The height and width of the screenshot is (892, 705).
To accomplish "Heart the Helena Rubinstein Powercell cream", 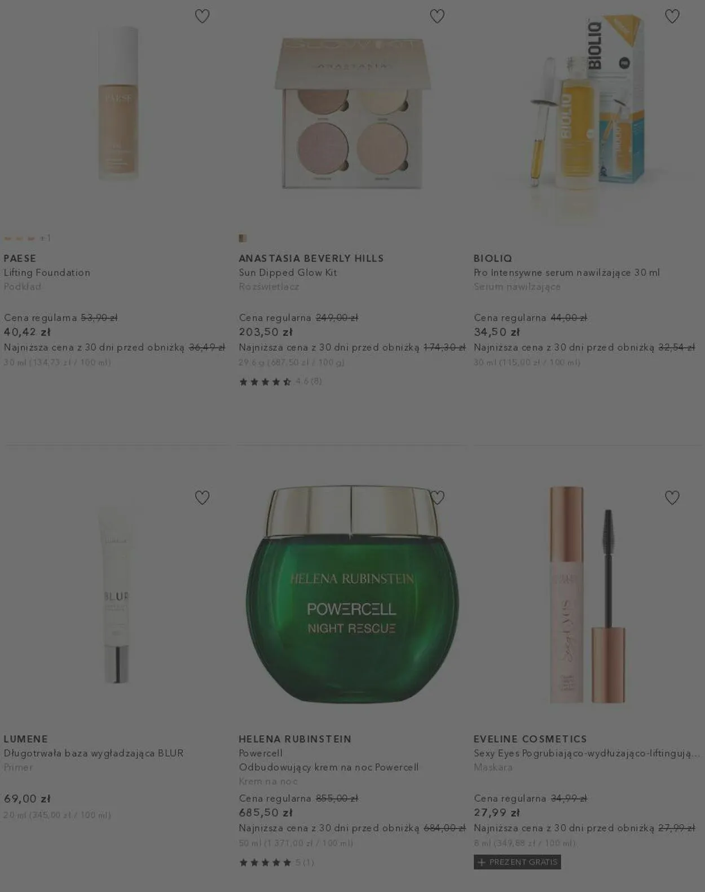I will (x=437, y=497).
